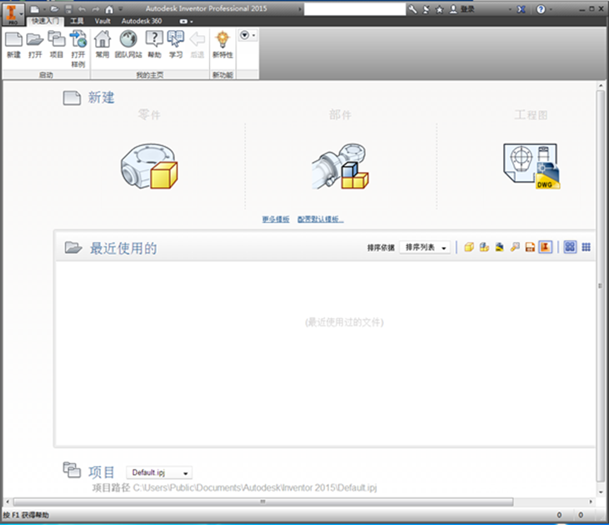Expand the quick access toolbar customize arrow
609x525 pixels.
tap(120, 9)
